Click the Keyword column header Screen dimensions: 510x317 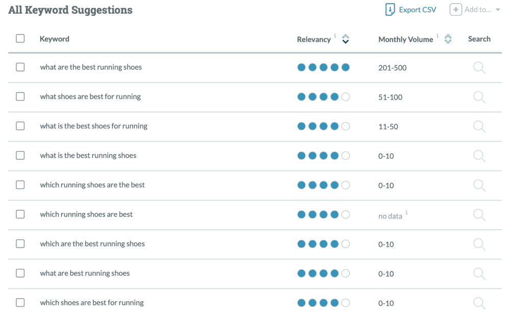(x=55, y=38)
